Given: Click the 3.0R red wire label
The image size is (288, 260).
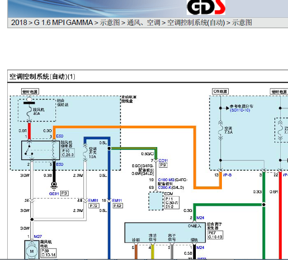Looking at the screenshot, I should tap(23, 131).
